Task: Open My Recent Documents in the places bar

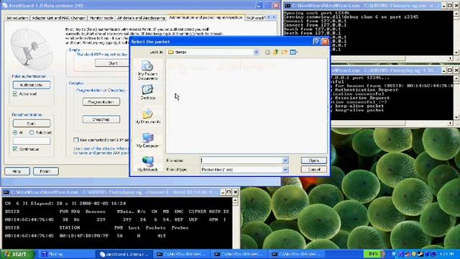Action: (147, 71)
